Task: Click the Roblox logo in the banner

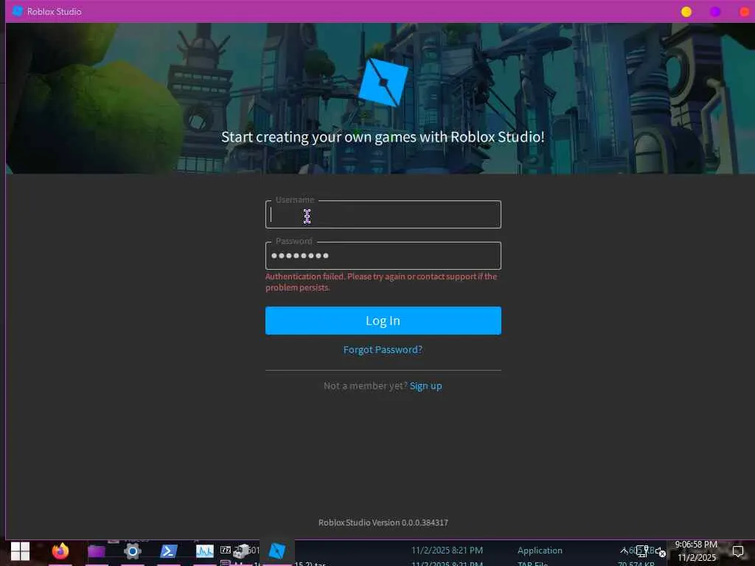Action: coord(383,83)
